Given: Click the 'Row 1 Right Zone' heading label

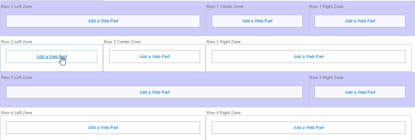Looking at the screenshot, I should (326, 6).
